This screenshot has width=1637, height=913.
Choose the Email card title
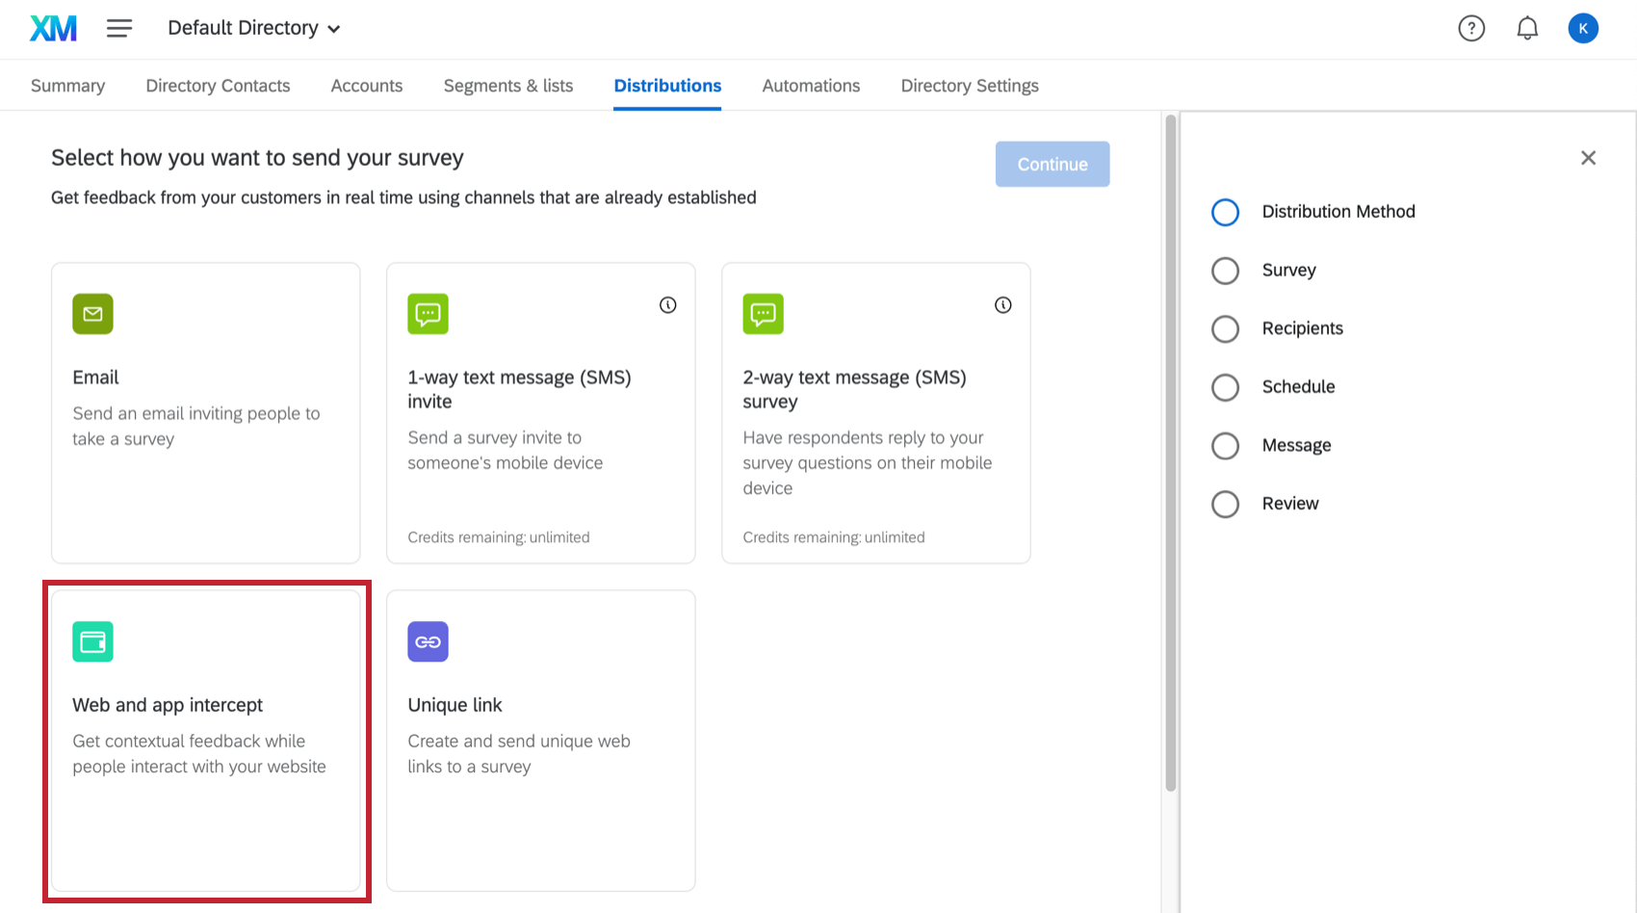tap(95, 378)
